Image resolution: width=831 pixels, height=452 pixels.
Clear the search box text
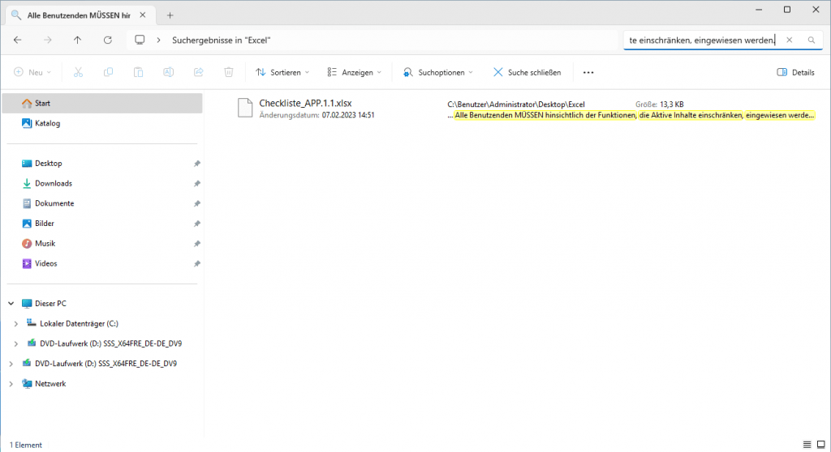789,40
